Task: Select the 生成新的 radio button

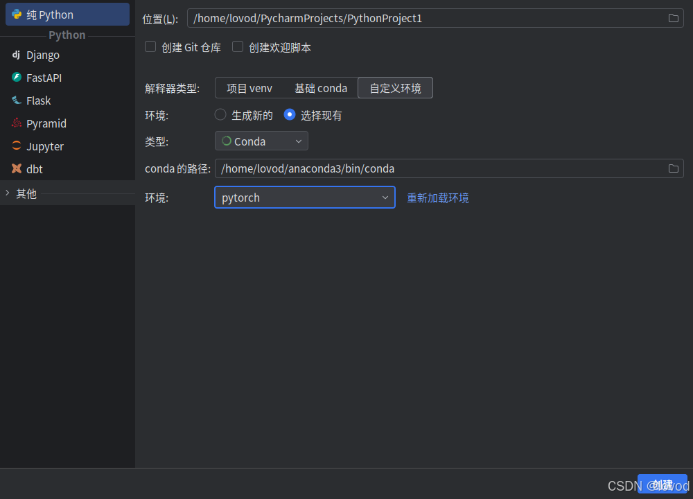Action: (220, 115)
